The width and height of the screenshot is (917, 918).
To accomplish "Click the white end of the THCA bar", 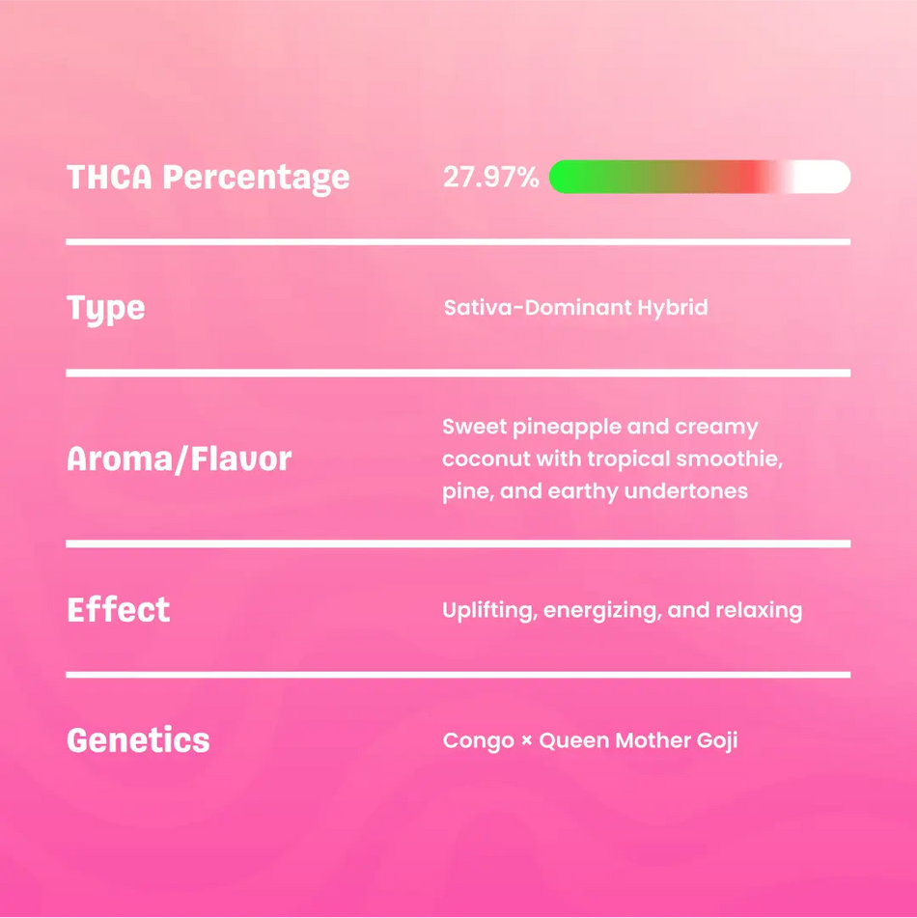I will 822,178.
